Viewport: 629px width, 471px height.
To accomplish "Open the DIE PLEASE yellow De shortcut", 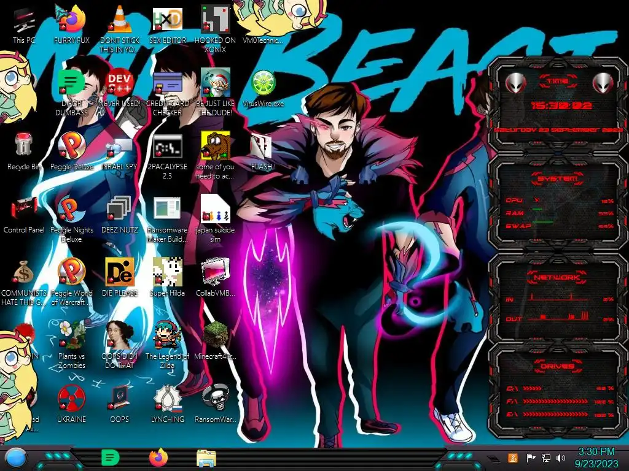I will pyautogui.click(x=120, y=277).
